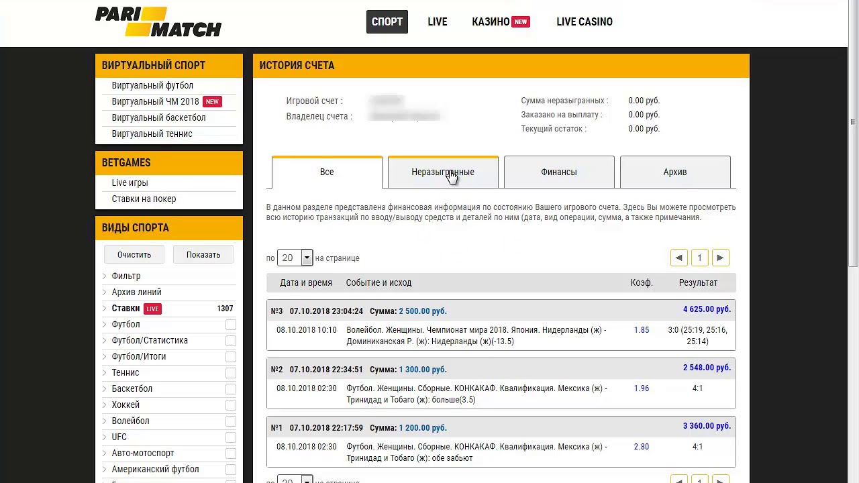Click the Очистить button

pyautogui.click(x=134, y=255)
